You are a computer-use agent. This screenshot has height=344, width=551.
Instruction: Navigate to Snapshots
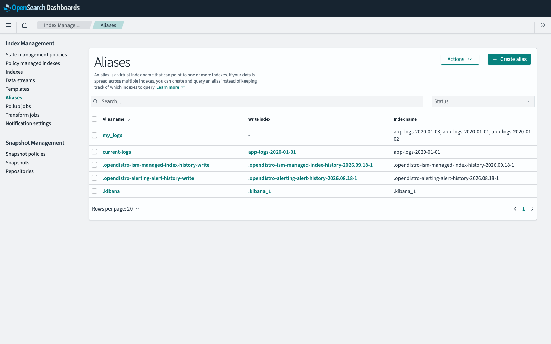click(x=17, y=163)
